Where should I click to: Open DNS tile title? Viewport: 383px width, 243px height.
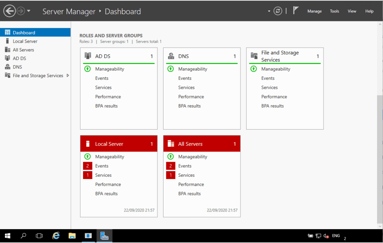click(x=183, y=56)
